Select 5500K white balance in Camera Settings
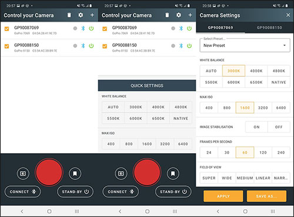 click(x=211, y=82)
